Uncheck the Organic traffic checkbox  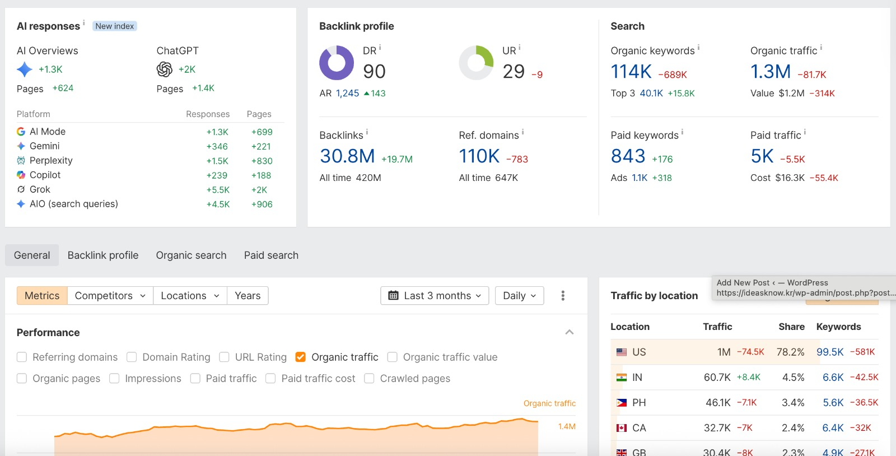tap(301, 357)
